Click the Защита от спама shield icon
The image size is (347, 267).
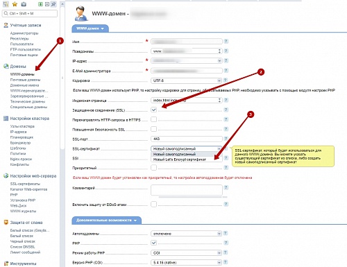6,223
